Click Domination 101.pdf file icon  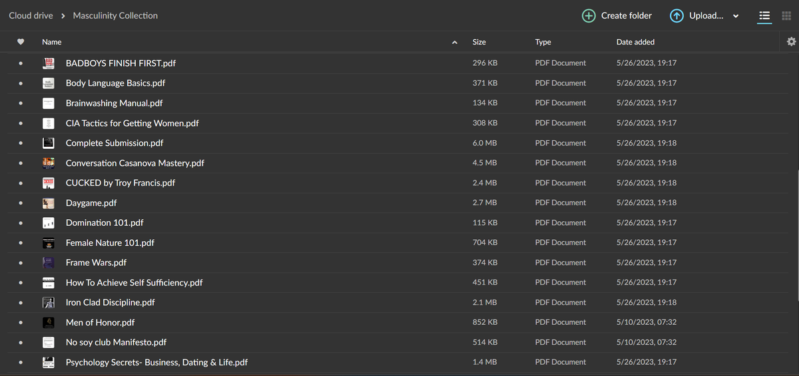point(49,223)
